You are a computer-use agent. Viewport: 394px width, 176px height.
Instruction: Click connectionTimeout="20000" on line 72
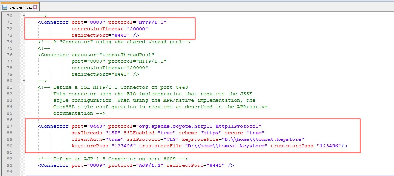[x=110, y=29]
